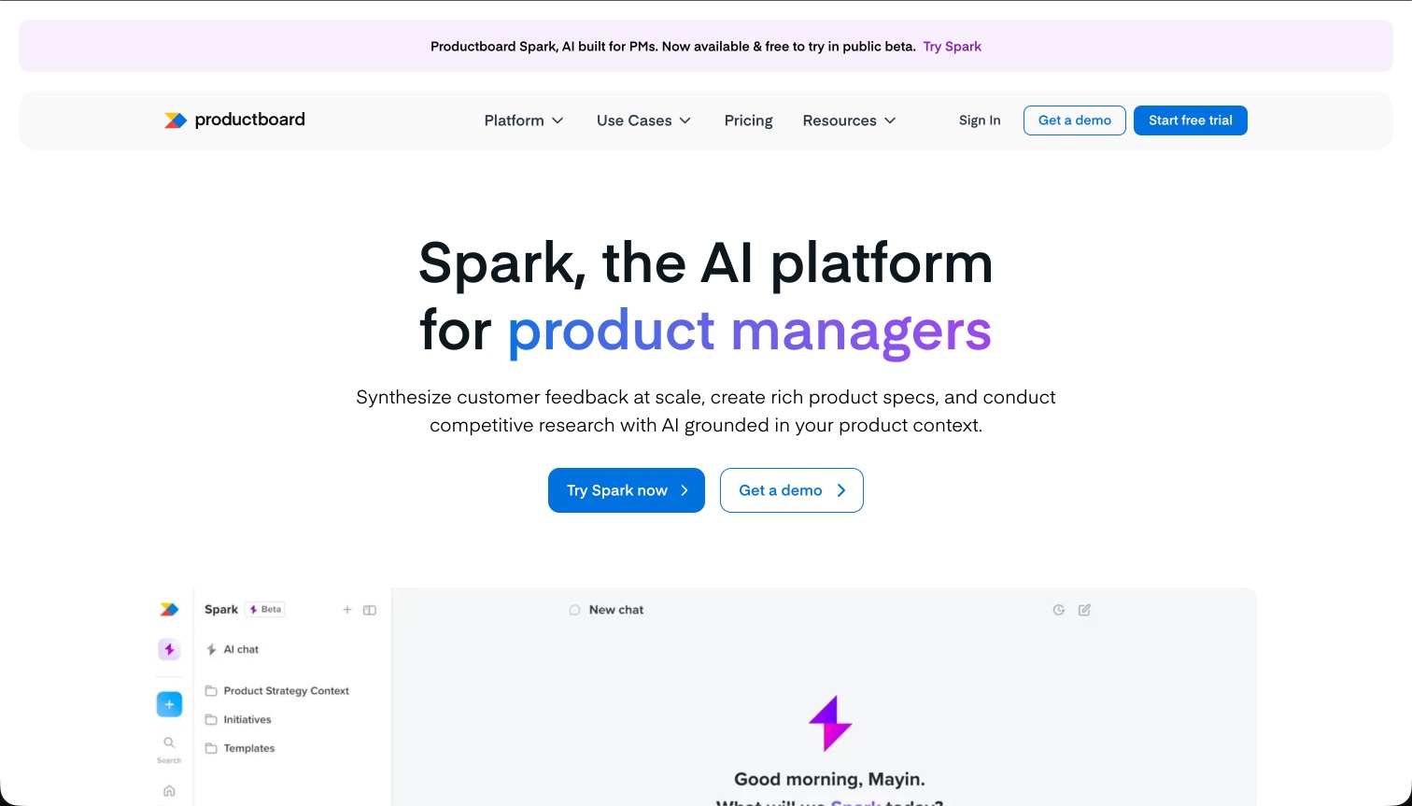1412x806 pixels.
Task: Click the Try Spark now button
Action: [x=626, y=490]
